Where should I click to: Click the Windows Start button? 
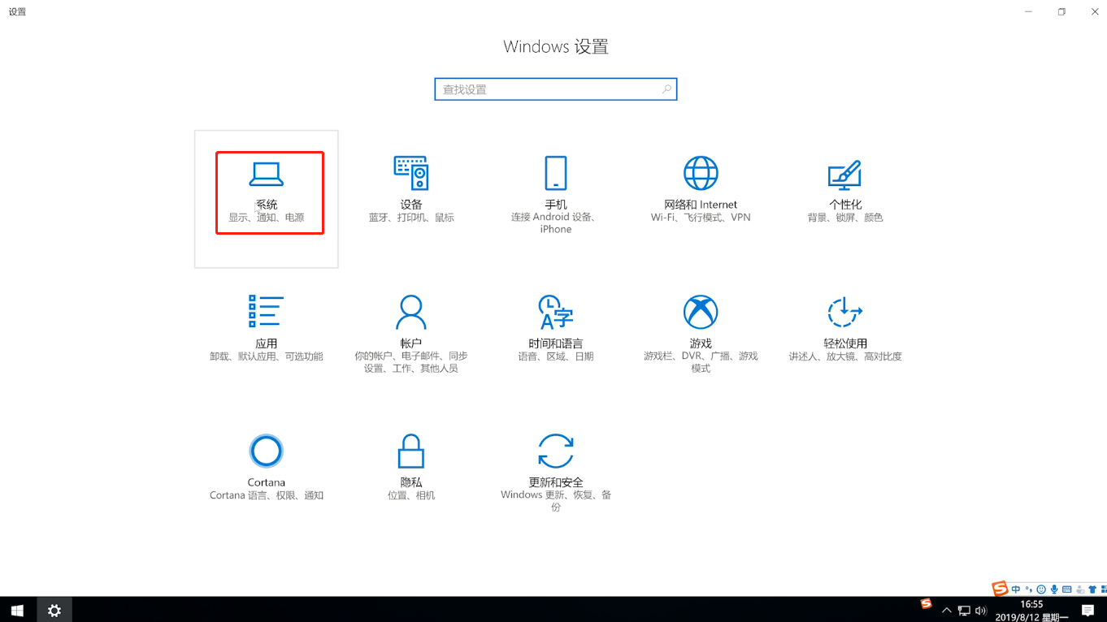pos(17,610)
